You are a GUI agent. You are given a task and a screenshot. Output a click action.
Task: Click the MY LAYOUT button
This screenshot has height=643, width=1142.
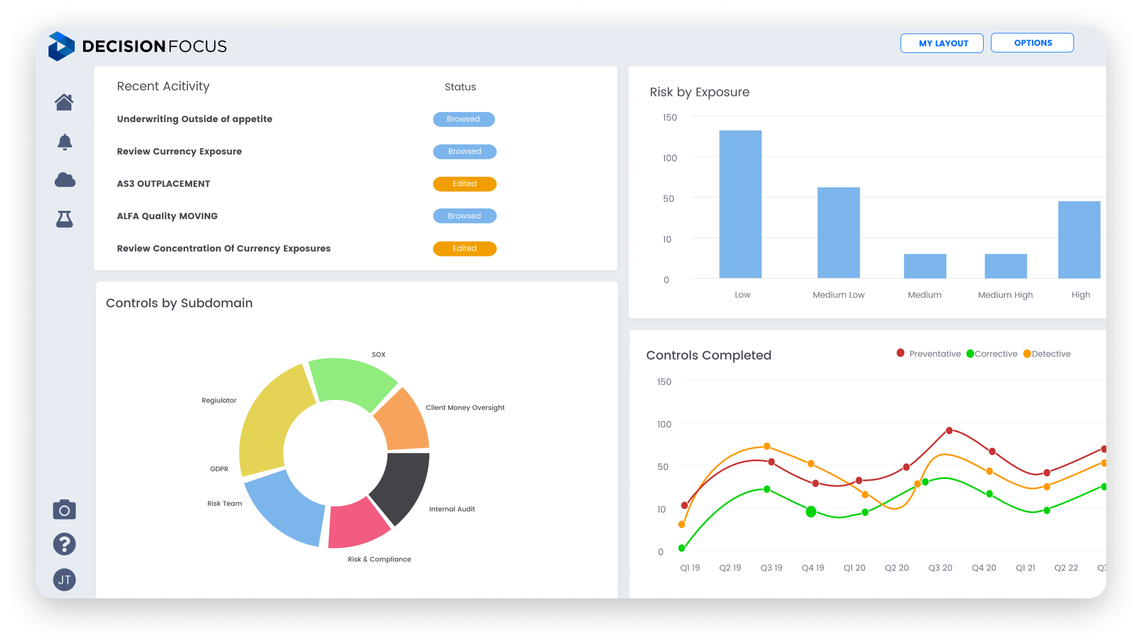941,42
